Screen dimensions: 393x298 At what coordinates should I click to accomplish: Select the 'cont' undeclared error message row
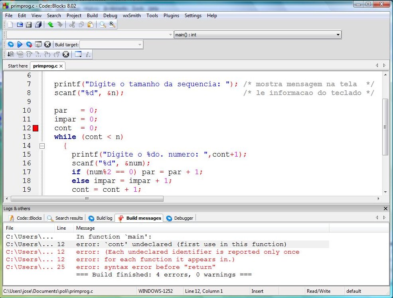(x=181, y=244)
